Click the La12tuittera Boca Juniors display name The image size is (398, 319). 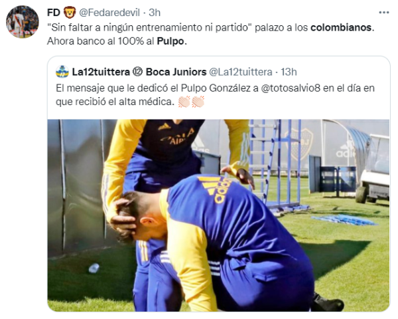click(x=139, y=72)
